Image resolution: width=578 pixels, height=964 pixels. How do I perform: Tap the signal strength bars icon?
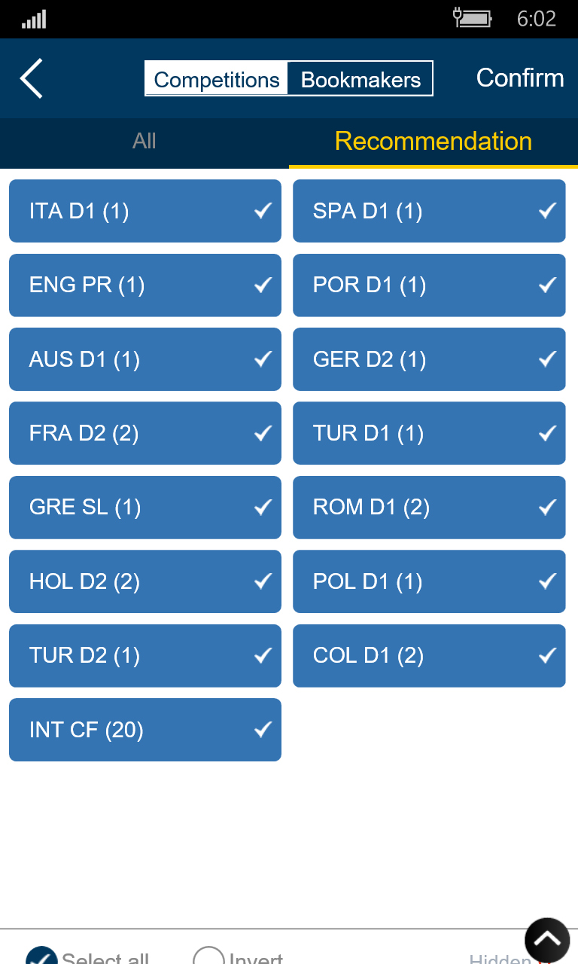click(34, 19)
